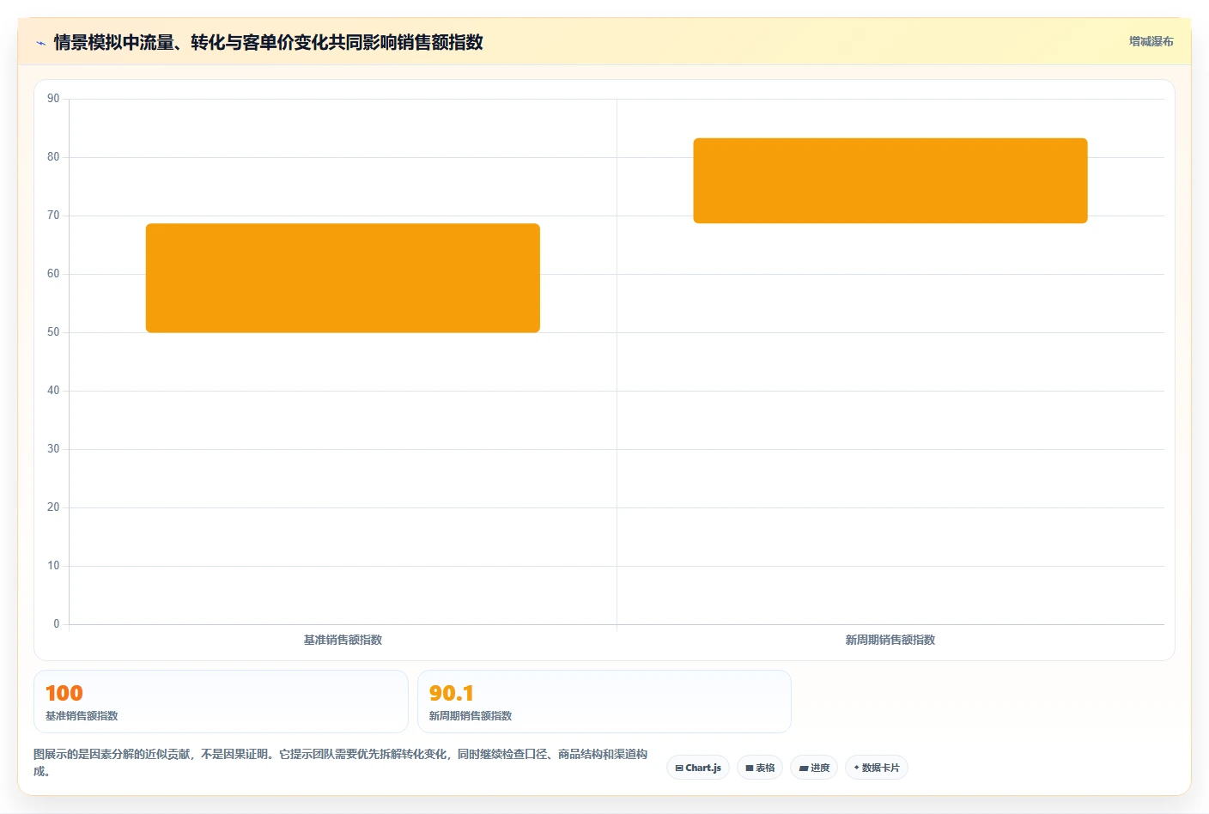Click the x-axis label 新周期销售额指数

click(x=890, y=640)
